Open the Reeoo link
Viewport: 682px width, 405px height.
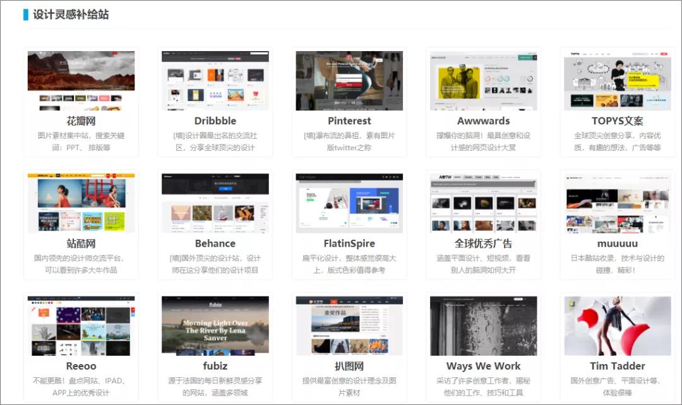(x=81, y=366)
